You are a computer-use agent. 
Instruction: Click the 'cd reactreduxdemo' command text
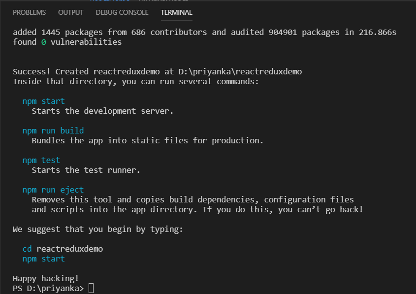click(63, 249)
